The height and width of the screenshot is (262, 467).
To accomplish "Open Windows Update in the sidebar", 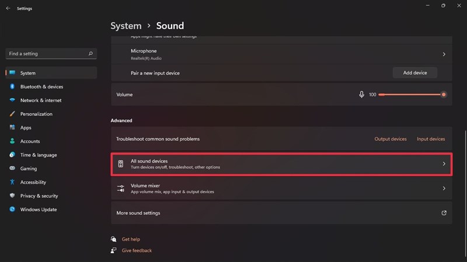I will (x=39, y=210).
